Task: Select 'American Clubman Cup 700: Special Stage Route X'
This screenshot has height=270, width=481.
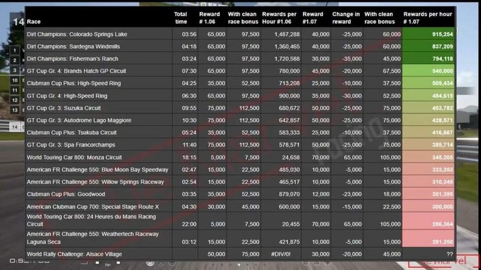Action: click(93, 206)
